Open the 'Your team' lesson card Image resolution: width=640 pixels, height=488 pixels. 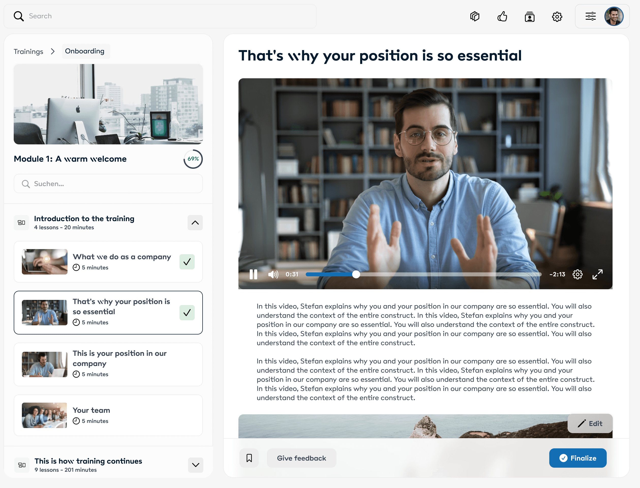[x=108, y=415]
